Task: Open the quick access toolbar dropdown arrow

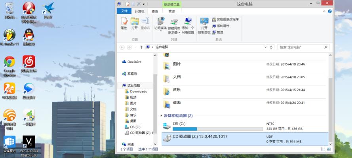Action: (144, 4)
